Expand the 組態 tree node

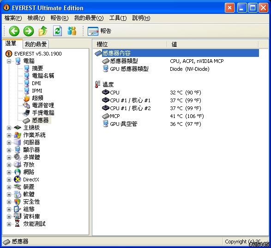click(9, 210)
